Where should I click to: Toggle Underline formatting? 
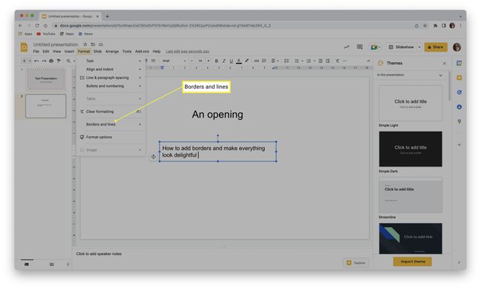[x=232, y=61]
